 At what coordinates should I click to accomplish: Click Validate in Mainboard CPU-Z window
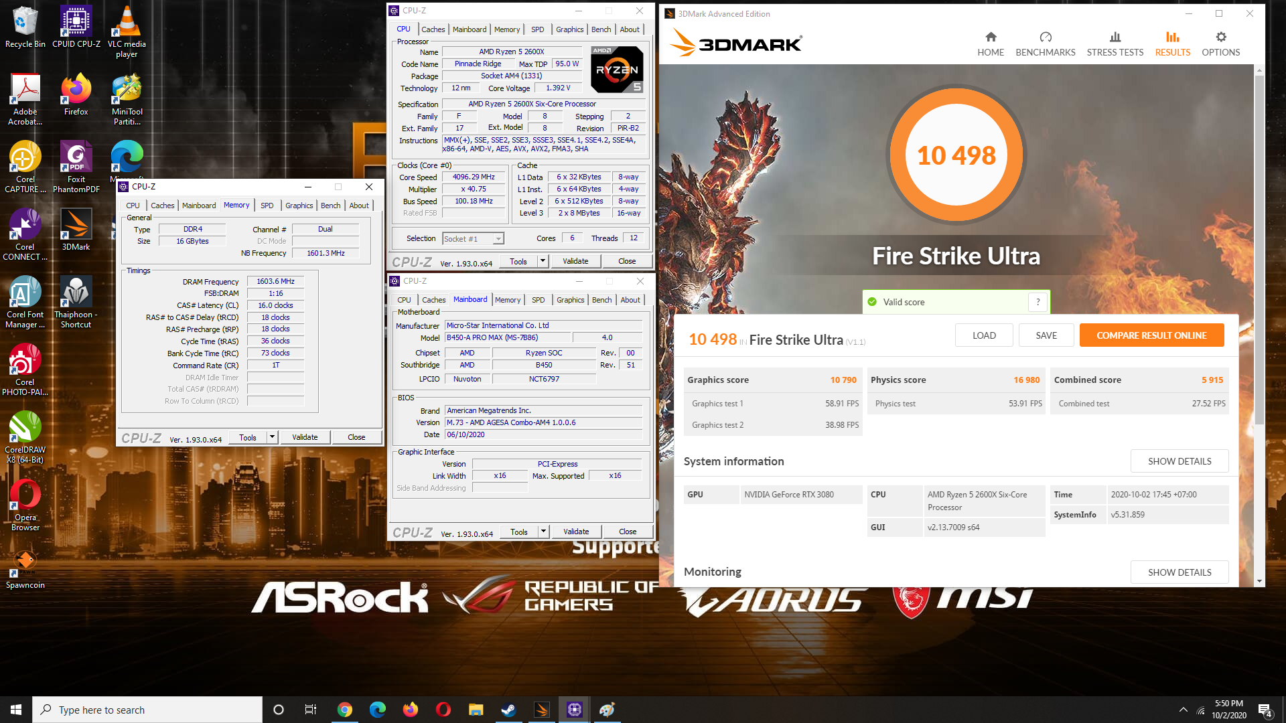pos(576,532)
